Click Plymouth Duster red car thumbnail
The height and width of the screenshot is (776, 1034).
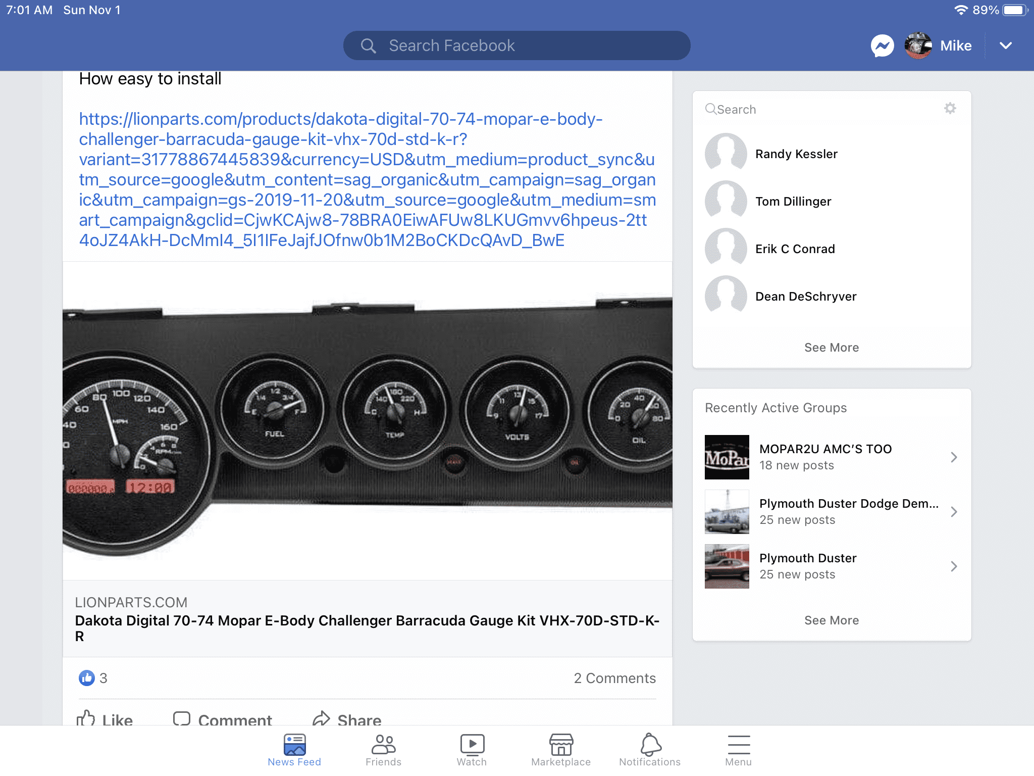click(727, 566)
